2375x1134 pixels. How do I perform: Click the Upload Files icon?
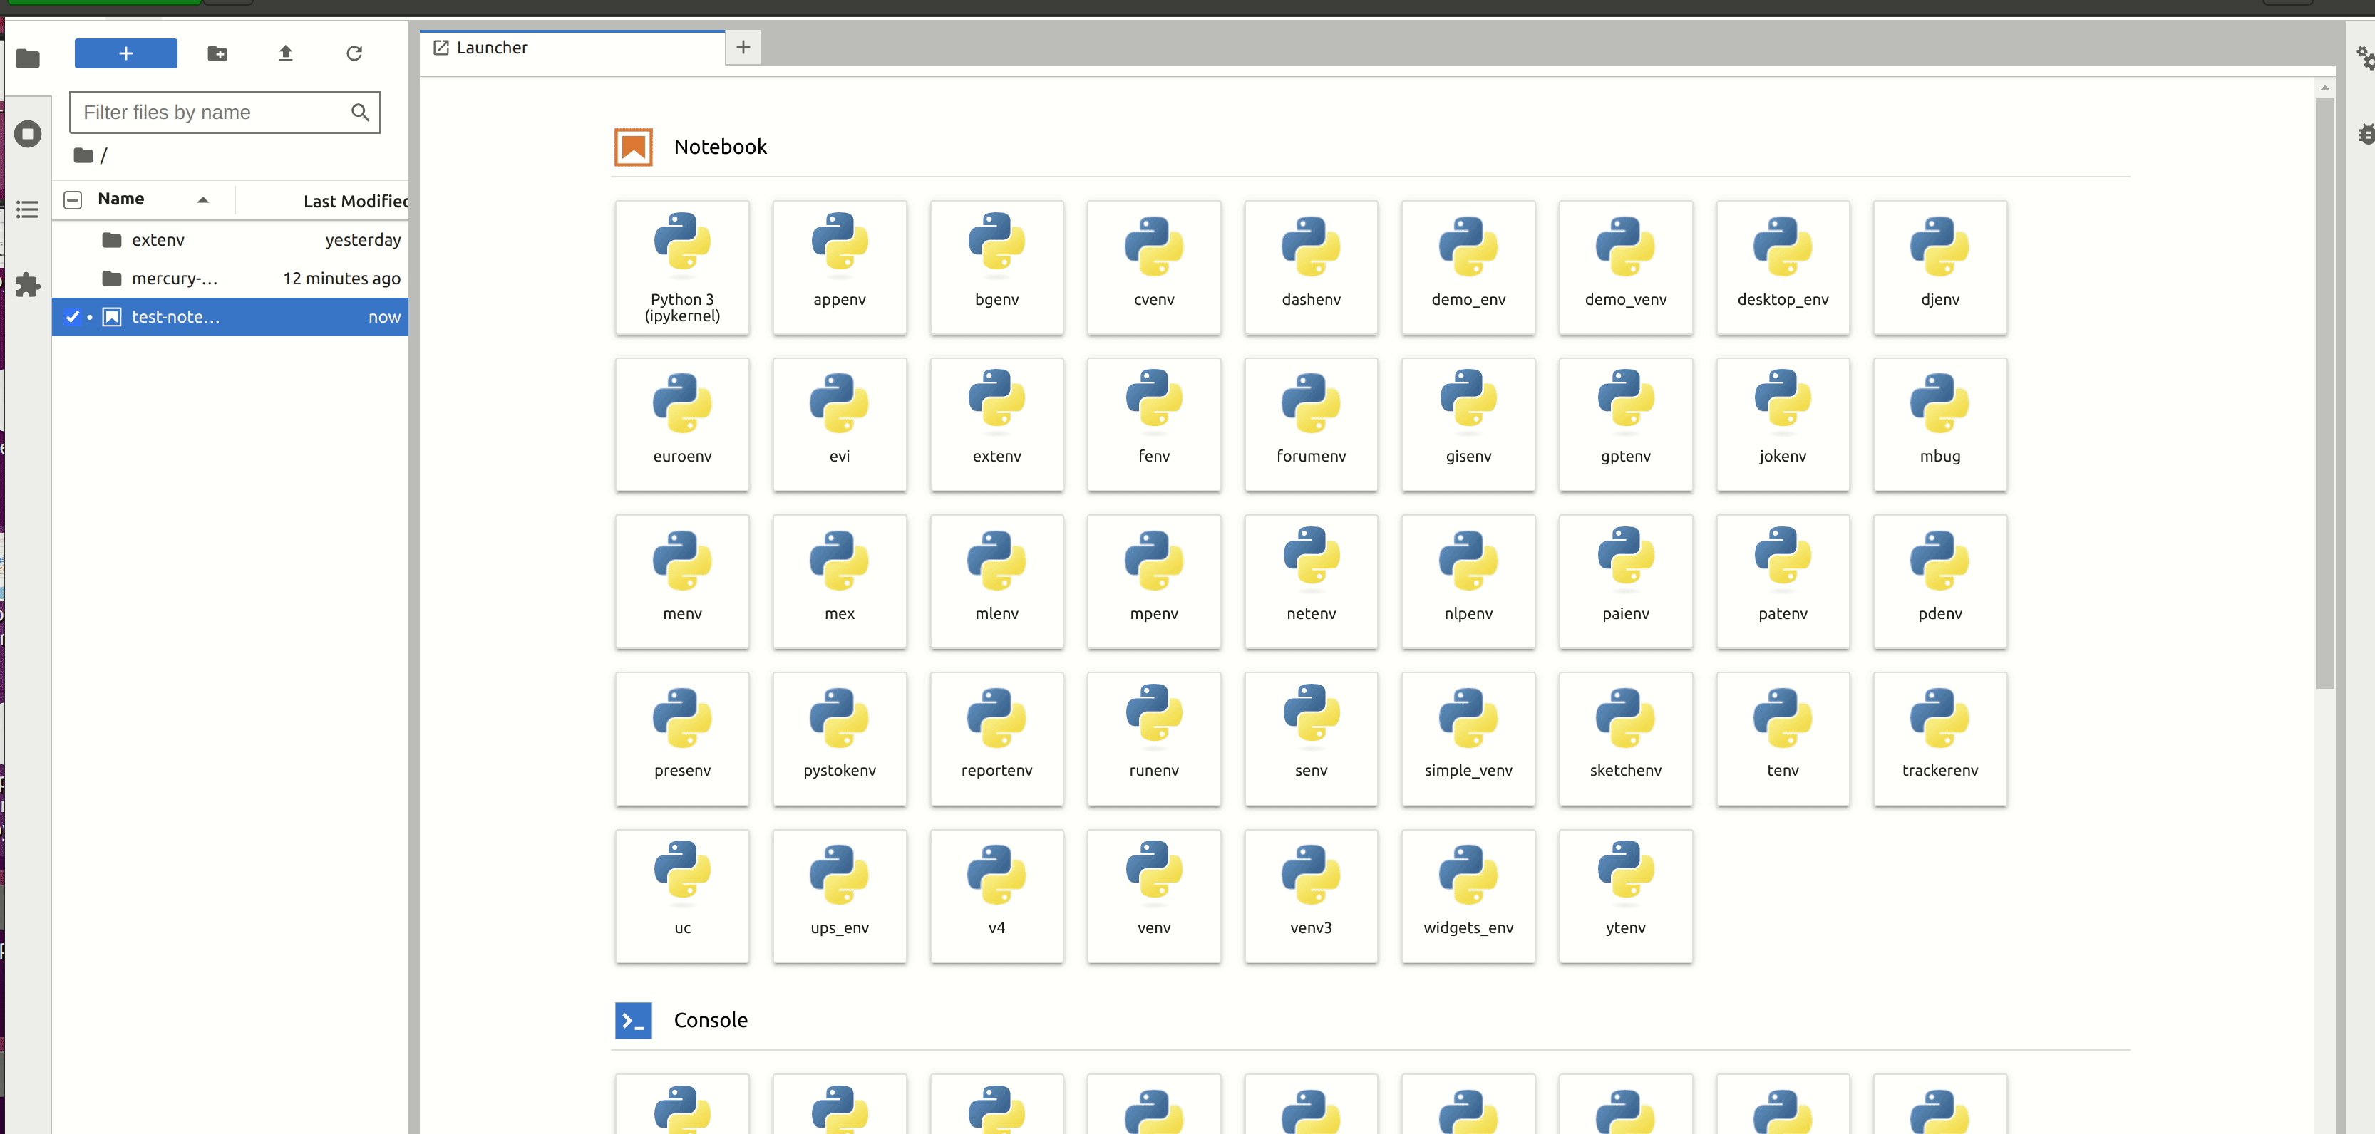[x=286, y=53]
